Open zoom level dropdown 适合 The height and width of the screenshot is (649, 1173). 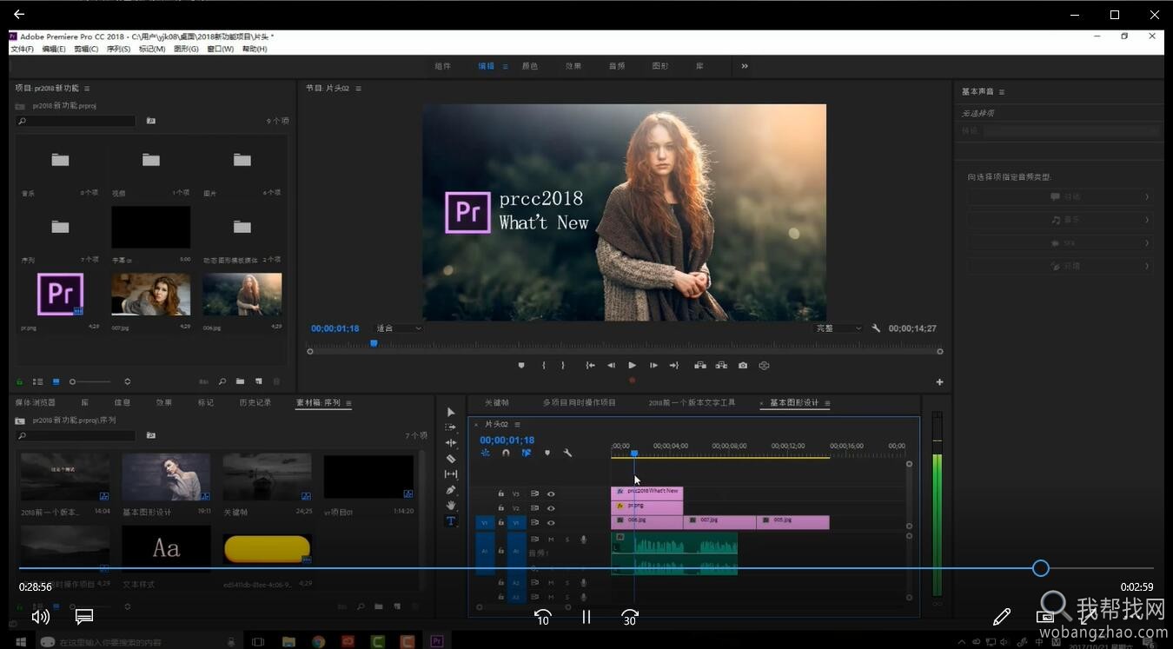399,328
